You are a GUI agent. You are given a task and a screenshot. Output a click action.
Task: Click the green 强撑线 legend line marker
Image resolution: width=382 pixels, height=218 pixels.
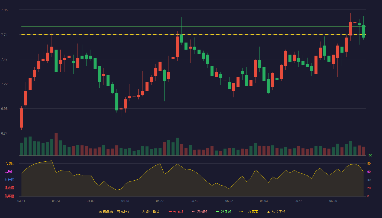click(x=218, y=211)
